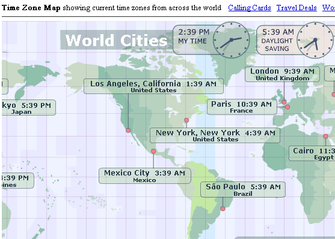The width and height of the screenshot is (335, 239).
Task: Select the Mexico City time label
Action: [x=145, y=176]
